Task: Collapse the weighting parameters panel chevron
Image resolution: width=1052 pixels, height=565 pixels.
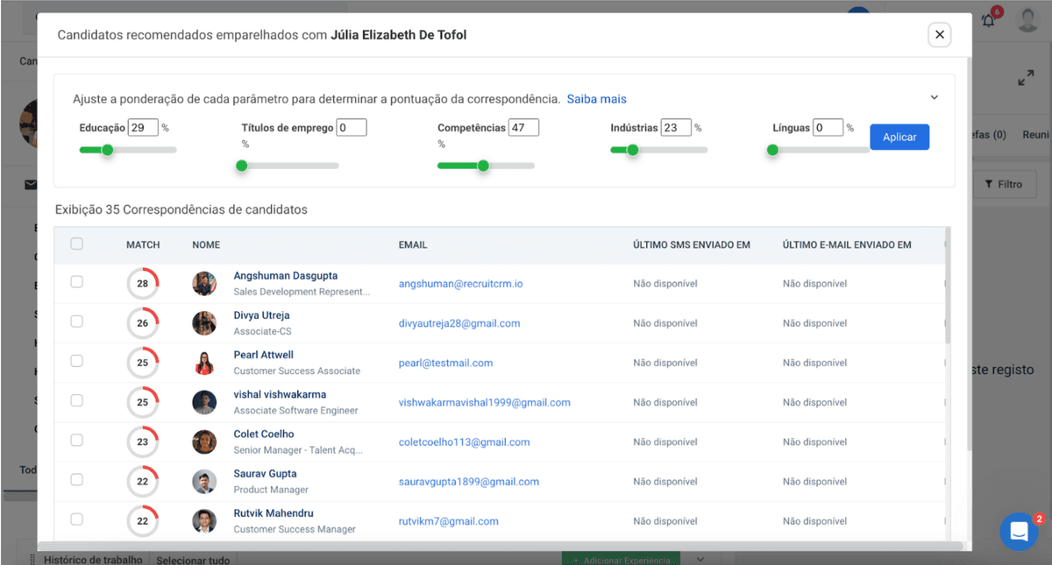Action: 935,96
